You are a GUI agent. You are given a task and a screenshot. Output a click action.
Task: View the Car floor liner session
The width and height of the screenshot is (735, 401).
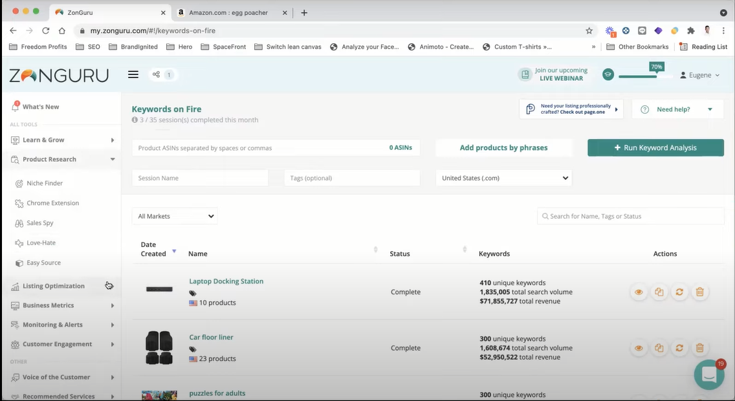[x=639, y=347]
